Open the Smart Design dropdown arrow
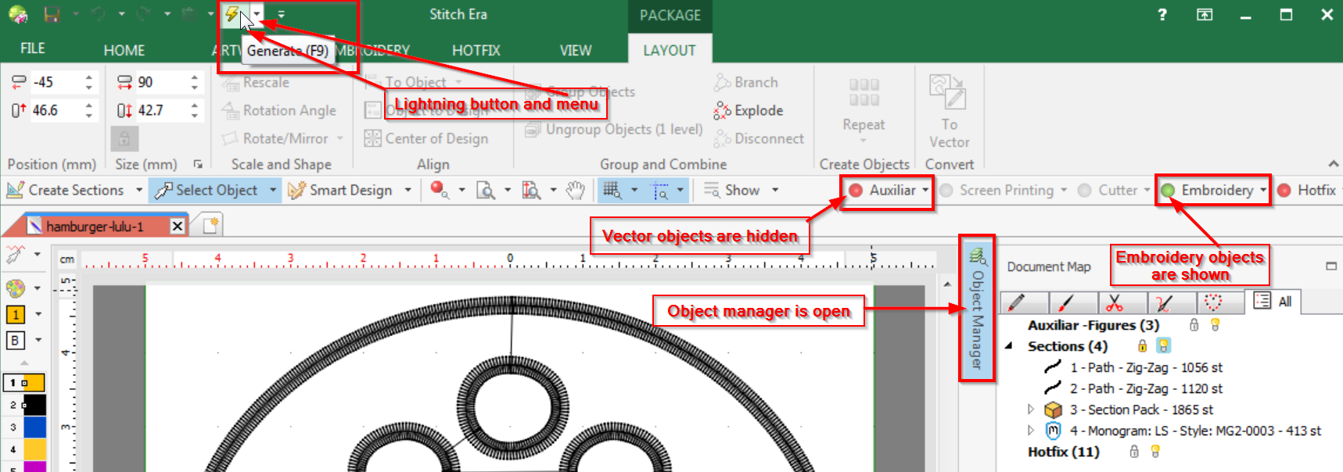This screenshot has width=1343, height=472. (x=408, y=191)
